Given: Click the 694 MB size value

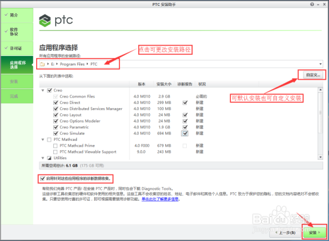Looking at the screenshot, I should click(164, 133).
